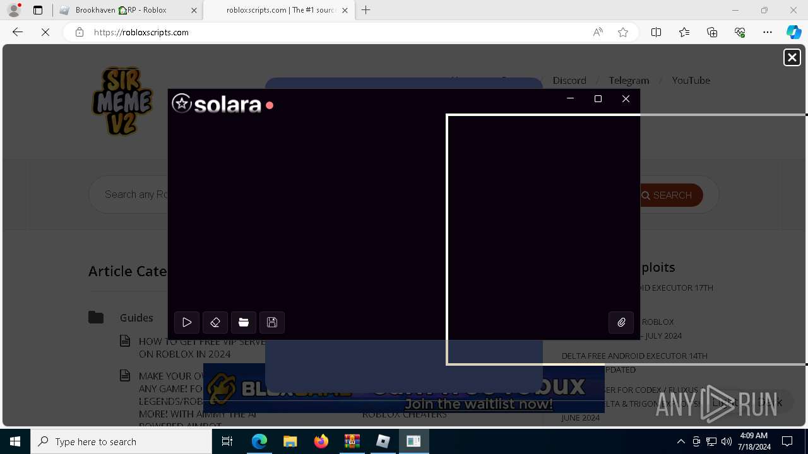Viewport: 808px width, 454px height.
Task: Close the robloxscripts.com tab
Action: pos(345,10)
